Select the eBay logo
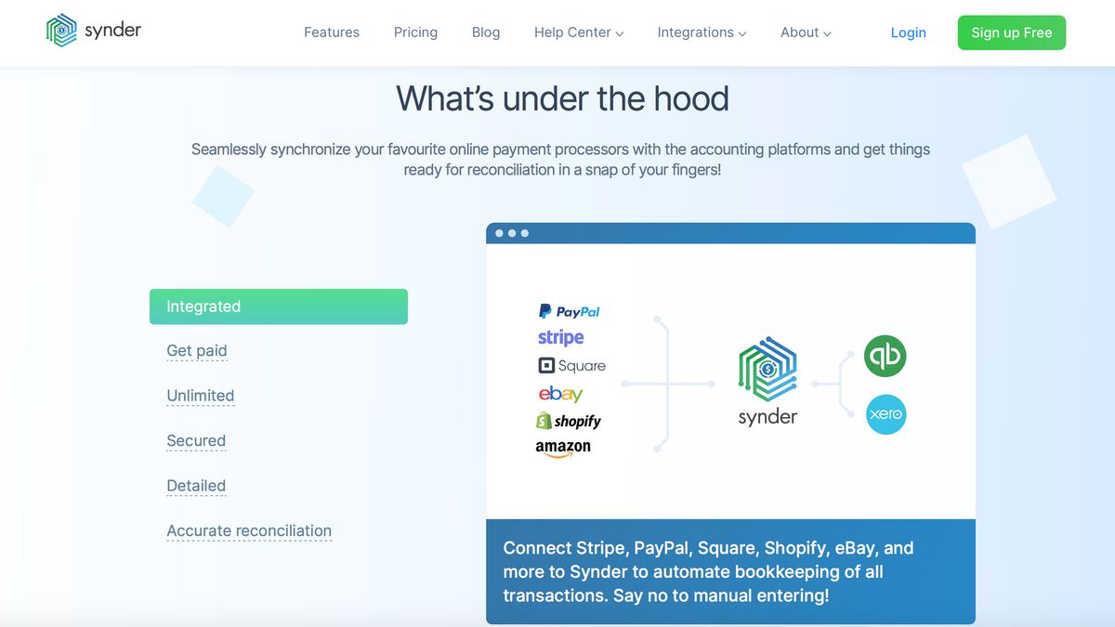The height and width of the screenshot is (627, 1115). pyautogui.click(x=560, y=393)
